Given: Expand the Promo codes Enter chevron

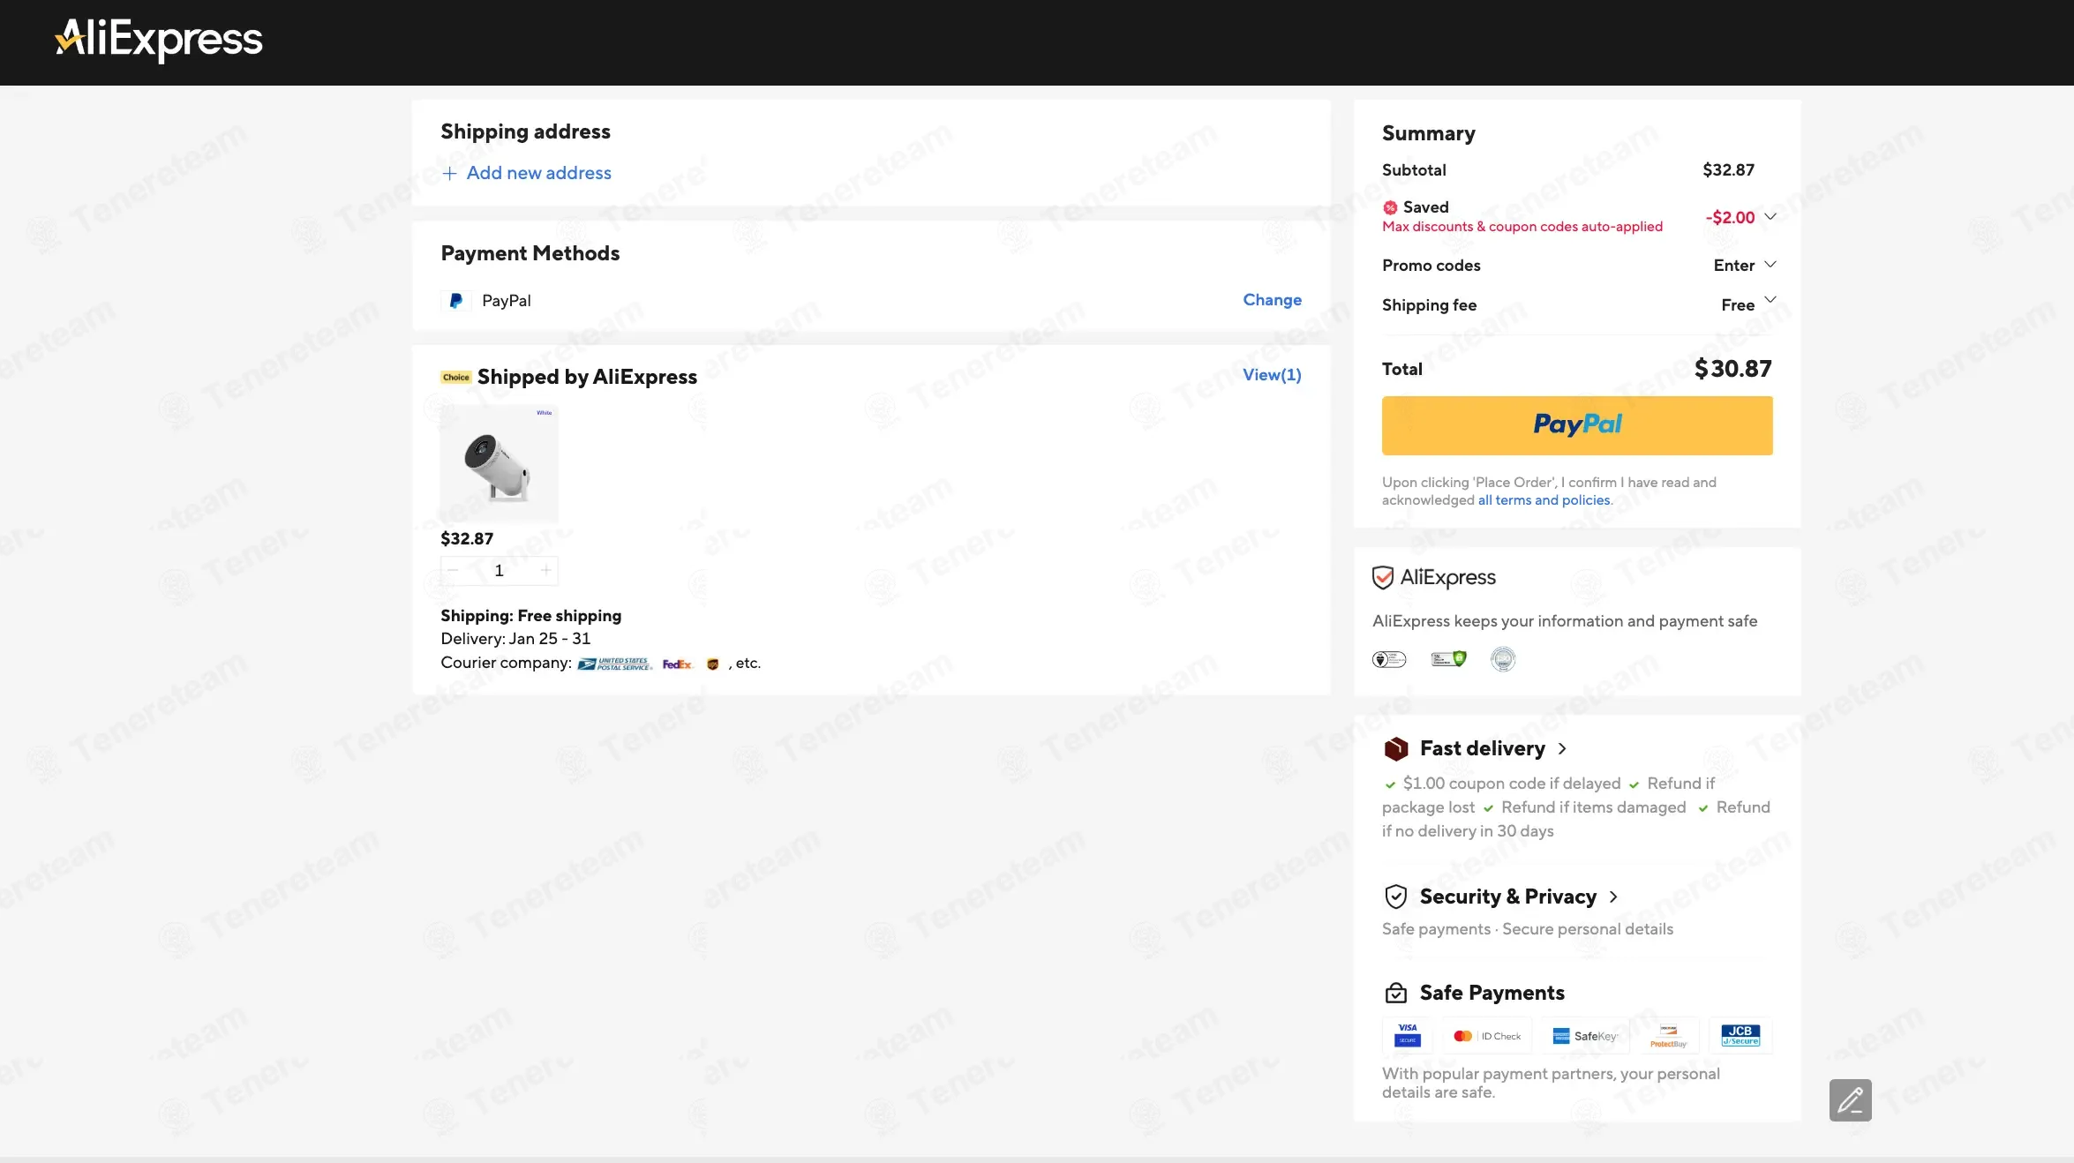Looking at the screenshot, I should coord(1770,265).
